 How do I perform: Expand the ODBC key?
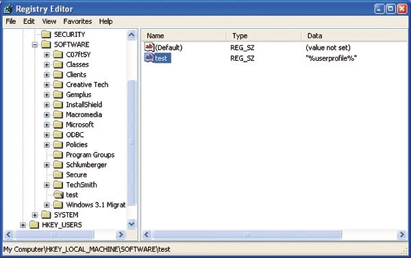click(x=47, y=135)
